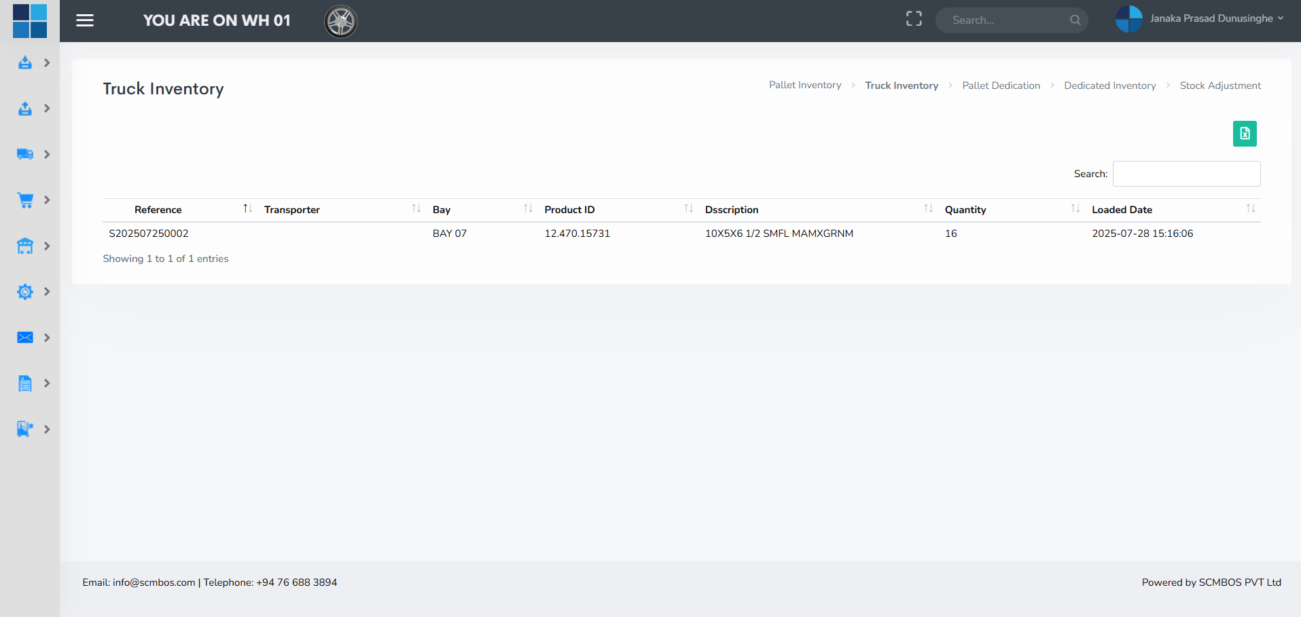Click the warehouse building sidebar icon
Image resolution: width=1301 pixels, height=617 pixels.
point(25,246)
